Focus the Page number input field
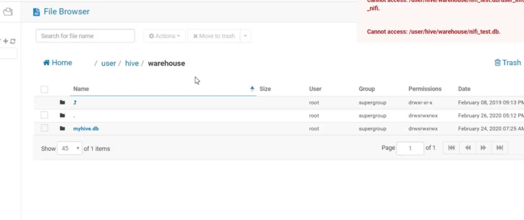 (x=410, y=148)
